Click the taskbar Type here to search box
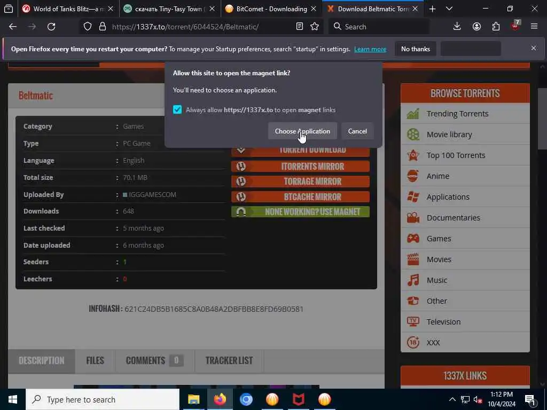The image size is (547, 410). click(x=103, y=399)
